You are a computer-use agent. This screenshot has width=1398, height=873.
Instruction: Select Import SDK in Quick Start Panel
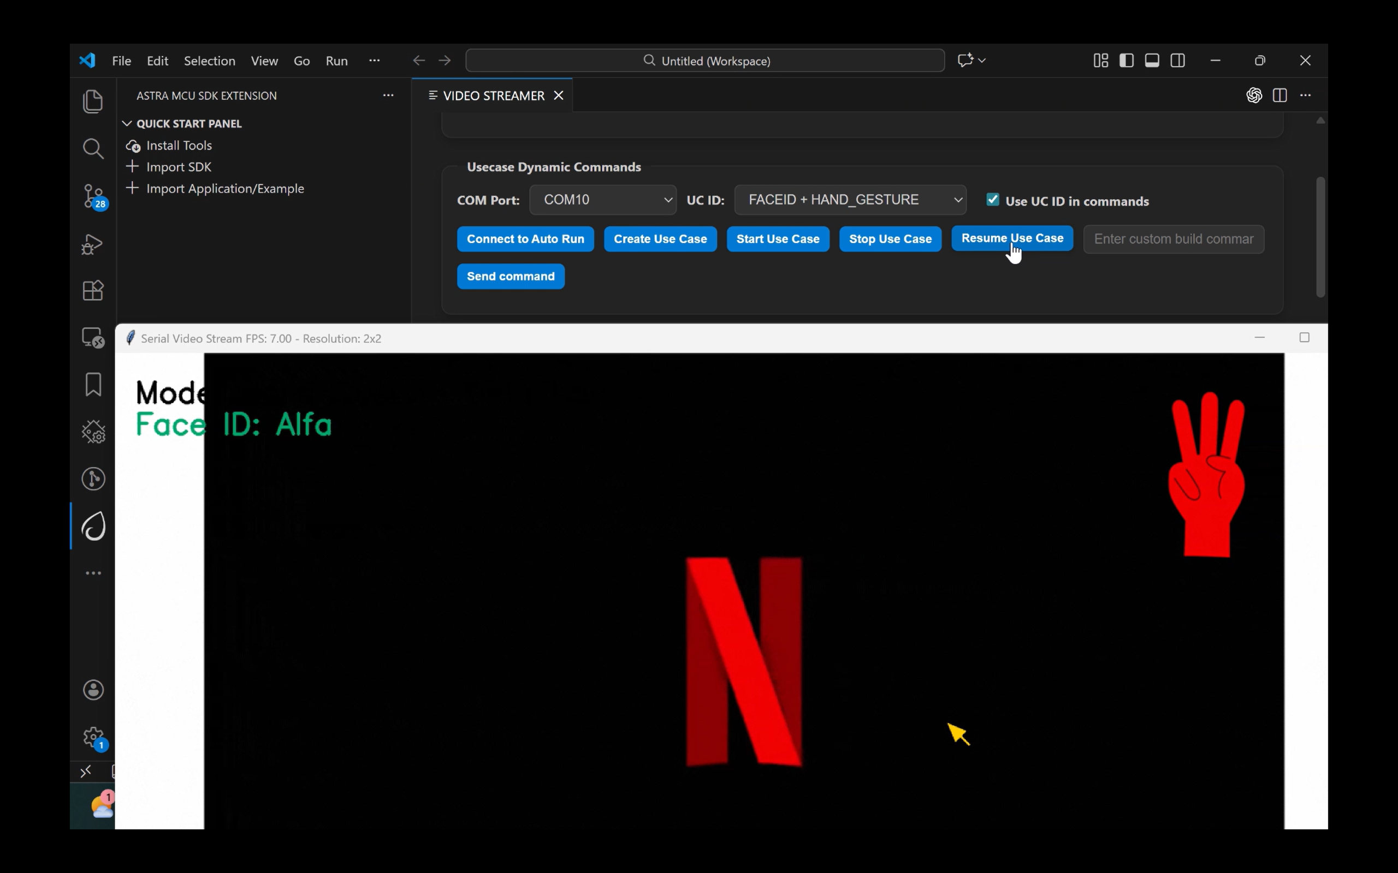coord(179,167)
